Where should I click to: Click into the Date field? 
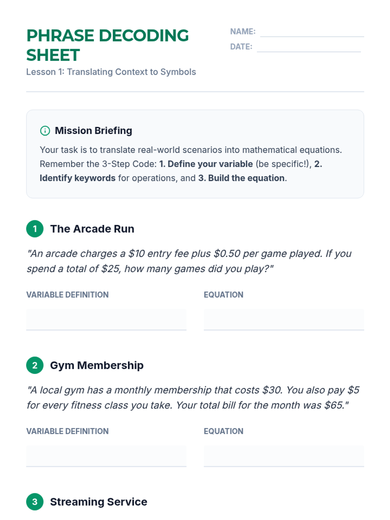click(x=308, y=47)
